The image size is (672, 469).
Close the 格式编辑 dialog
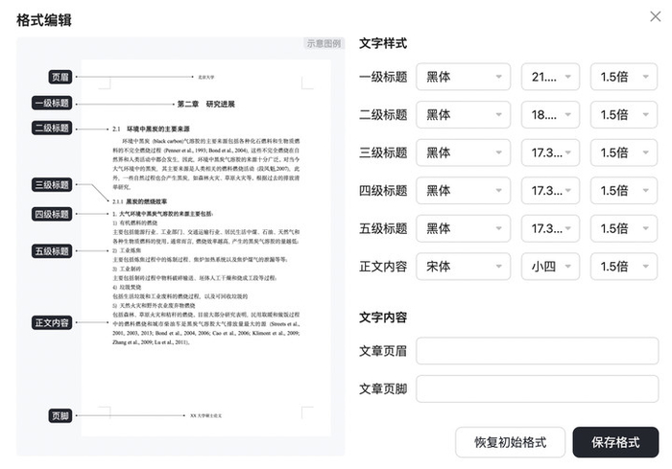654,19
